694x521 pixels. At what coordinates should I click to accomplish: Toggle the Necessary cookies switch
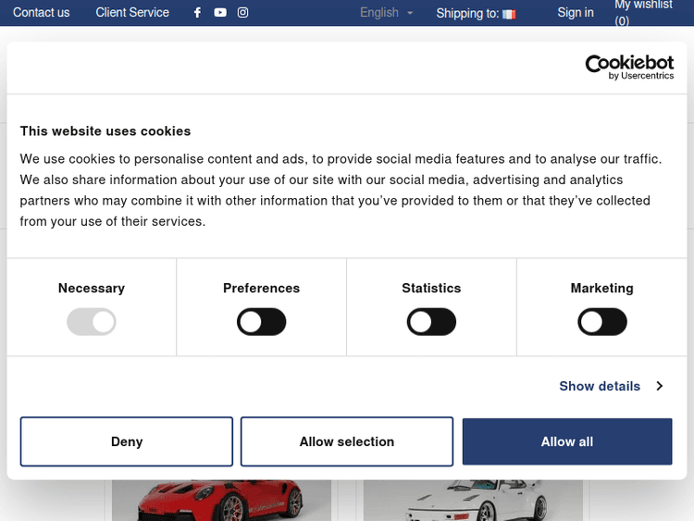pos(92,322)
